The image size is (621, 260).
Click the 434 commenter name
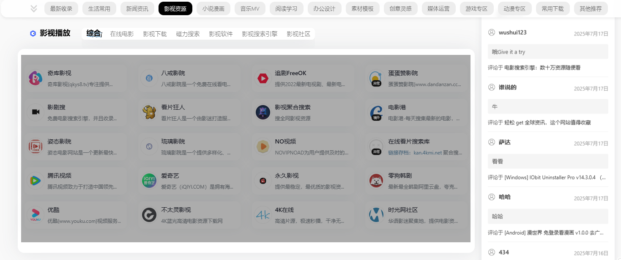point(504,252)
